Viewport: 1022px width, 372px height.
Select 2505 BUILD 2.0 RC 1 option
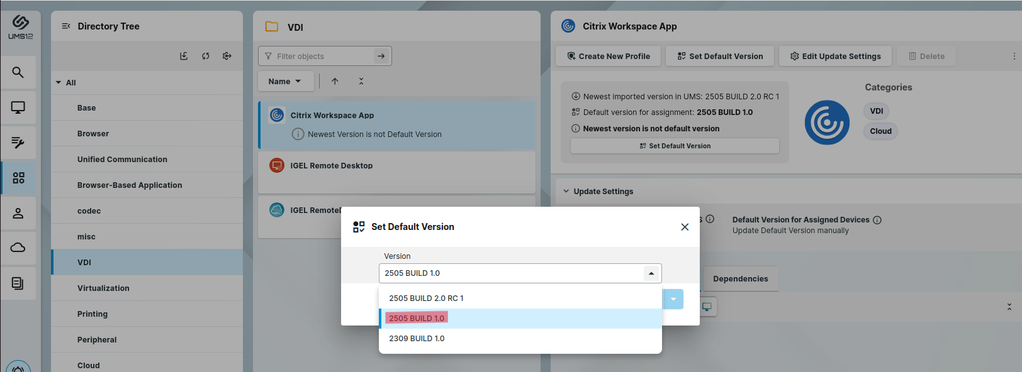tap(426, 298)
